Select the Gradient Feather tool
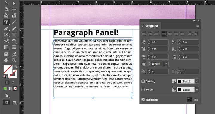The width and height of the screenshot is (215, 114). click(14, 48)
